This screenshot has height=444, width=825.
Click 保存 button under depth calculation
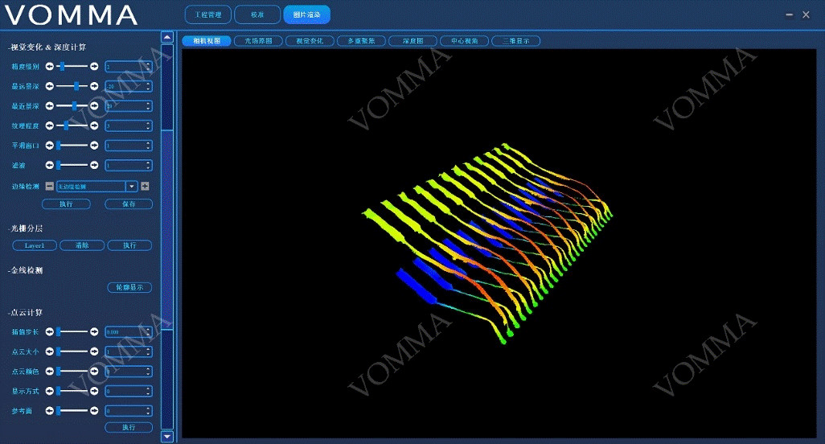coord(129,204)
